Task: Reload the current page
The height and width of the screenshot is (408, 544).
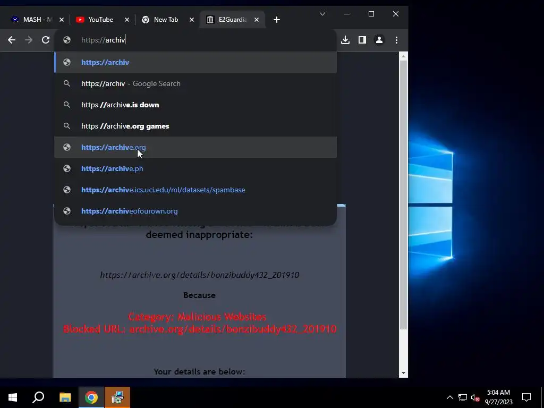Action: 46,40
